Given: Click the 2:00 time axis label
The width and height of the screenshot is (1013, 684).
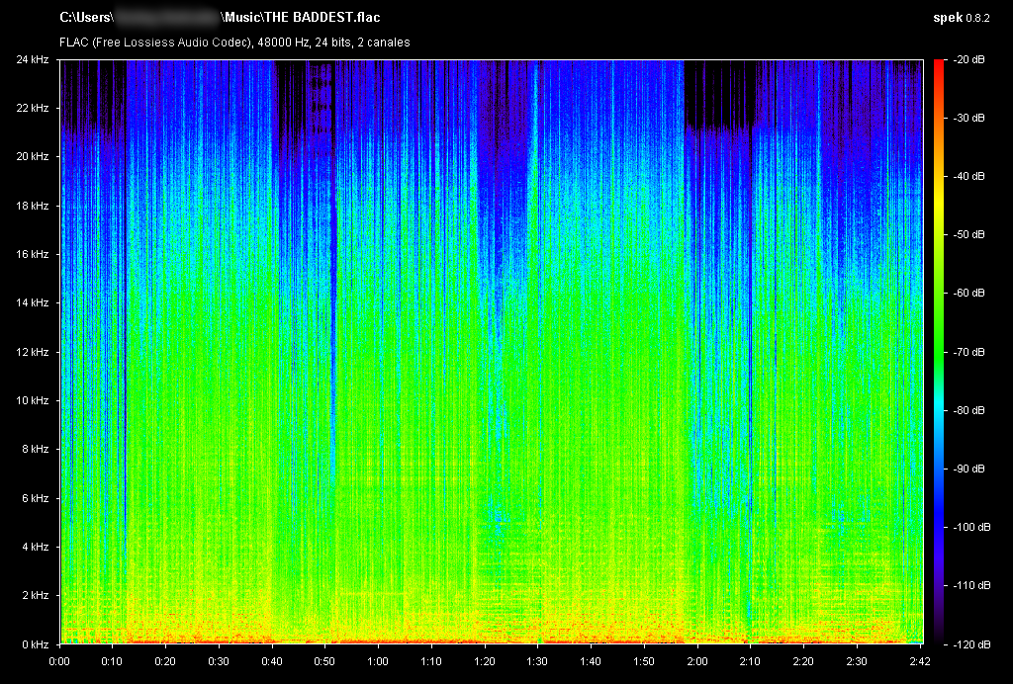Looking at the screenshot, I should click(x=697, y=661).
